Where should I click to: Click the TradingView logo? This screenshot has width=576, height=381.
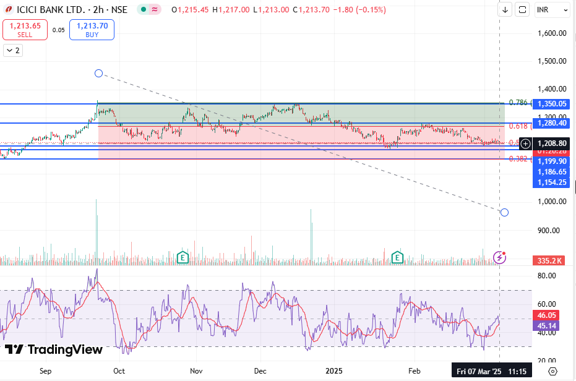coord(54,349)
